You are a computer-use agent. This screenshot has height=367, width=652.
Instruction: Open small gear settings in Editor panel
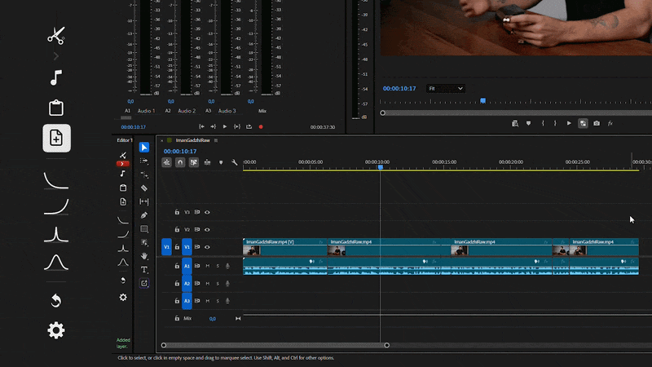pos(123,297)
